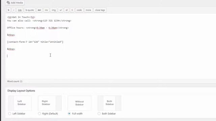Select Right (Default) radio option

click(39, 114)
